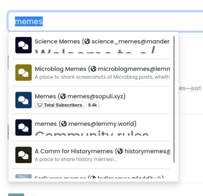Click the 9.4k subscriber count badge
Screen dimensions: 203x196
pyautogui.click(x=92, y=105)
